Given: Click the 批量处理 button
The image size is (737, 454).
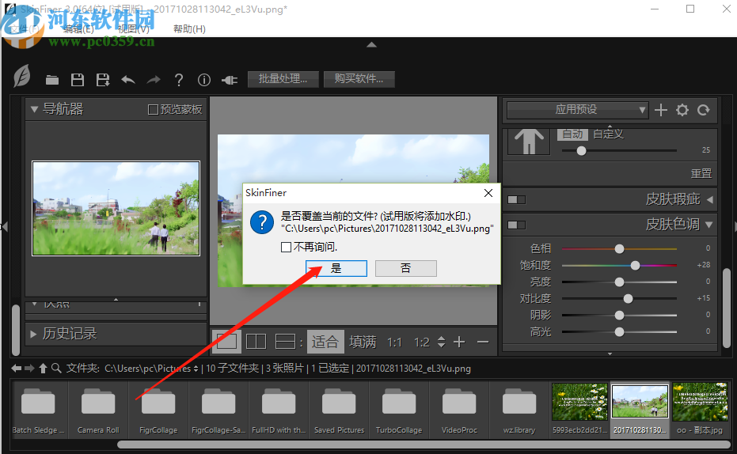Looking at the screenshot, I should coord(283,79).
